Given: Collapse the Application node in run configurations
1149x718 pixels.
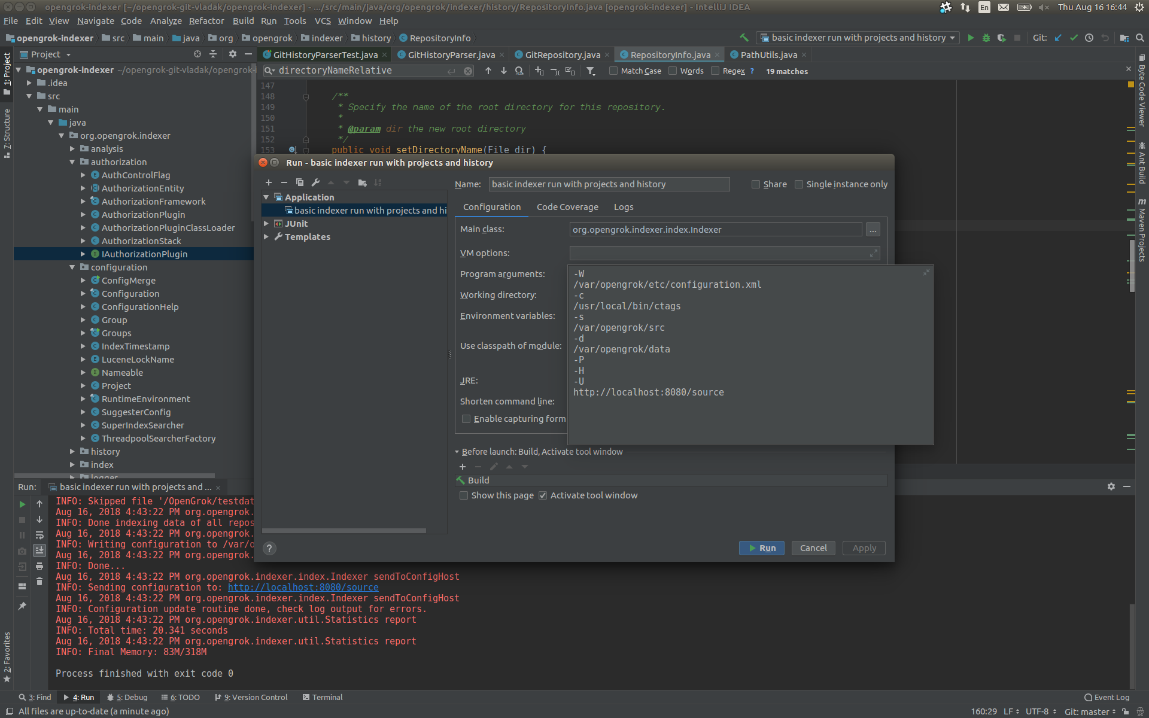Looking at the screenshot, I should 267,197.
